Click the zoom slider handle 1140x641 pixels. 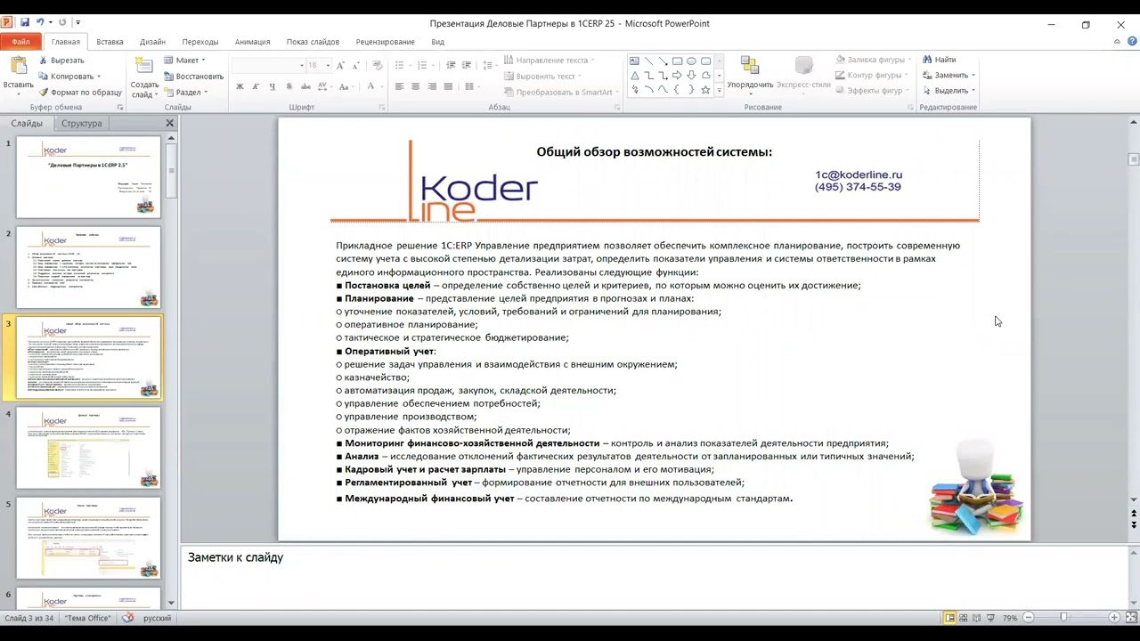pos(1063,618)
